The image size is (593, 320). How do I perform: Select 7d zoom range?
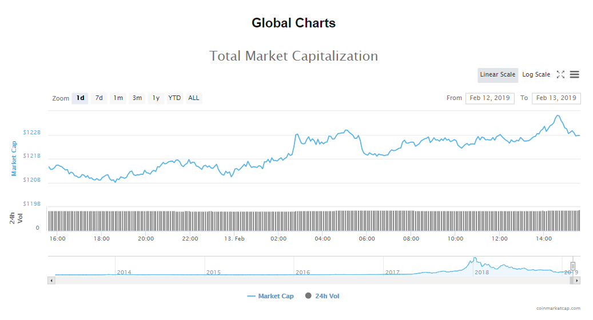tap(99, 98)
